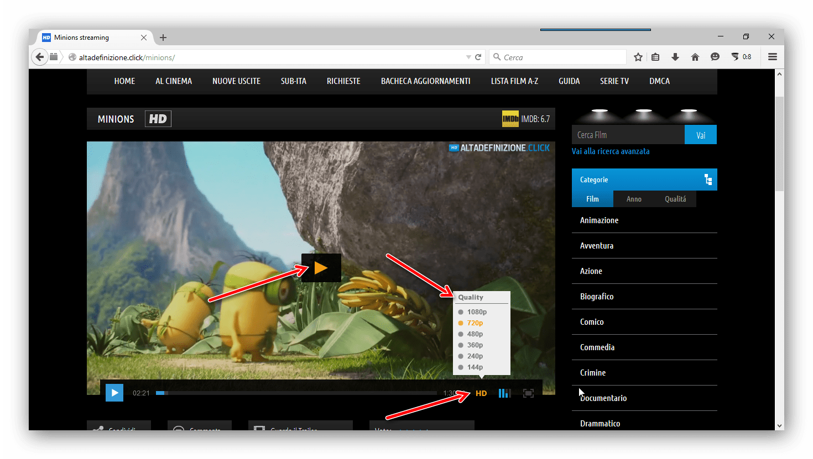Click the page vertical scrollbar thumb
Viewport: 813px width, 459px height.
tap(780, 144)
